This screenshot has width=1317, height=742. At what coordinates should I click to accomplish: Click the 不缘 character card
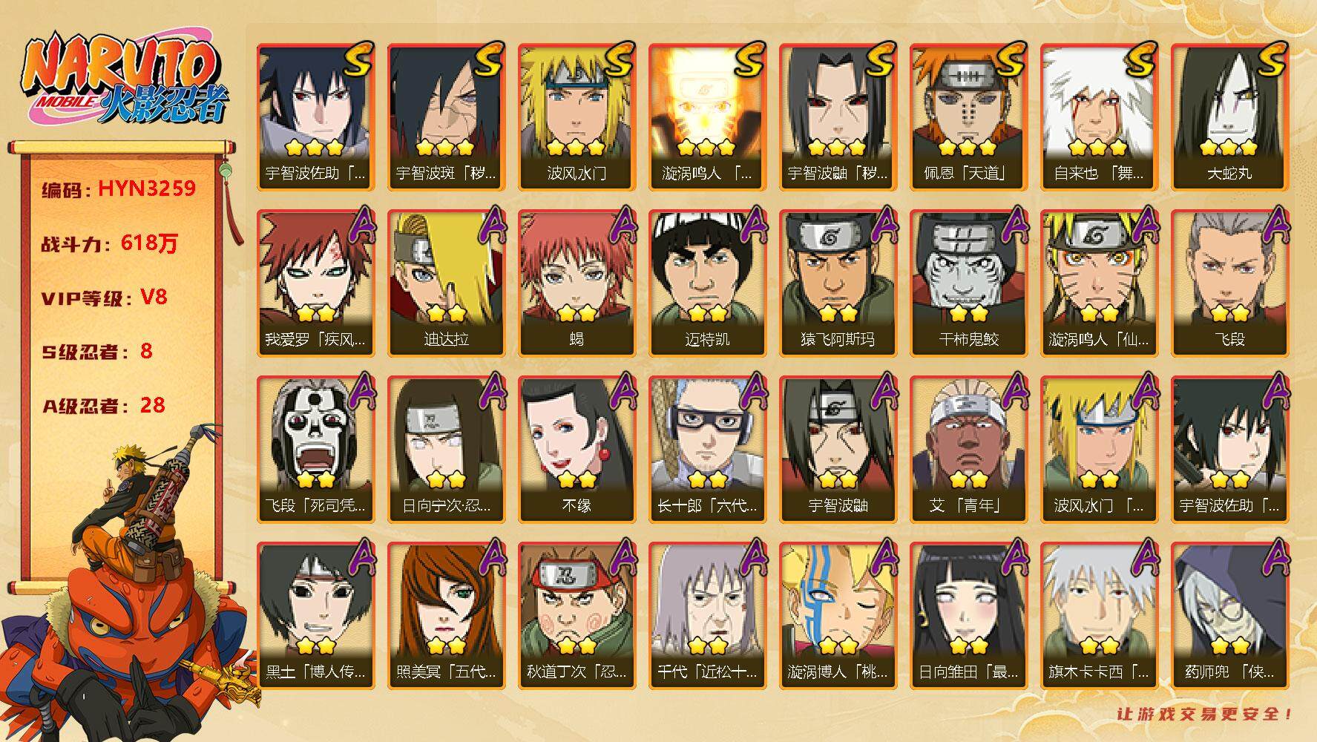point(576,449)
